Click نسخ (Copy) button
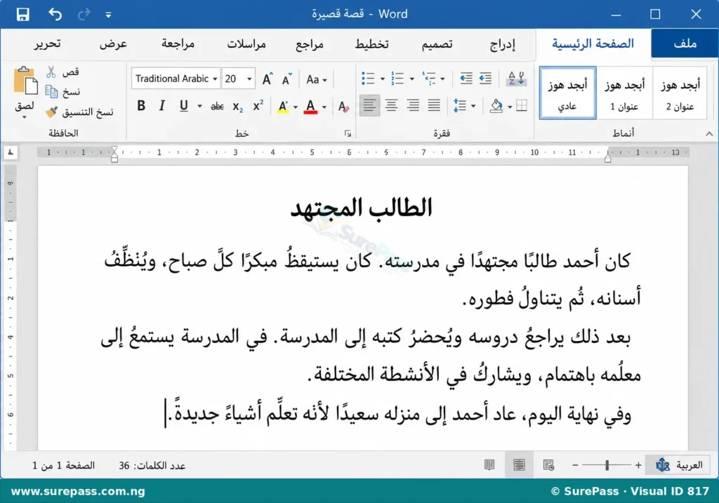This screenshot has height=503, width=719. click(62, 92)
